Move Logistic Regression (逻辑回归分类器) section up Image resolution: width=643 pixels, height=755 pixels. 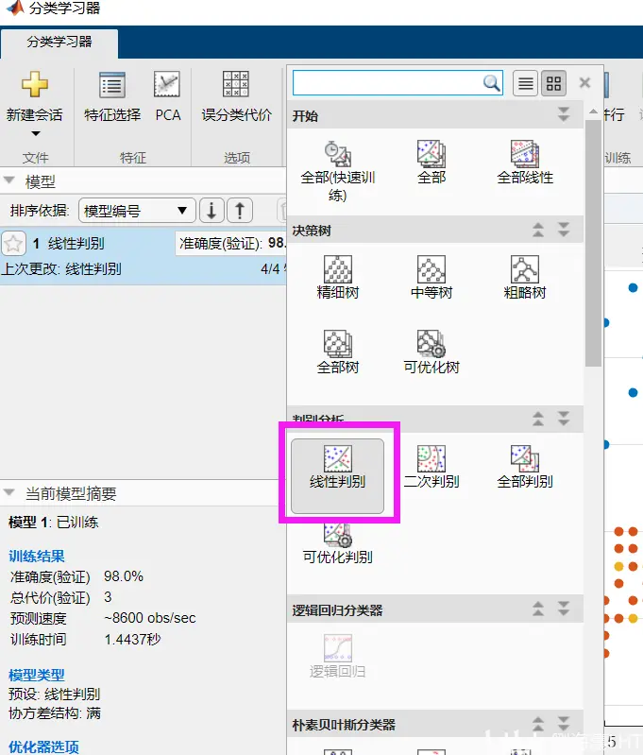[538, 609]
